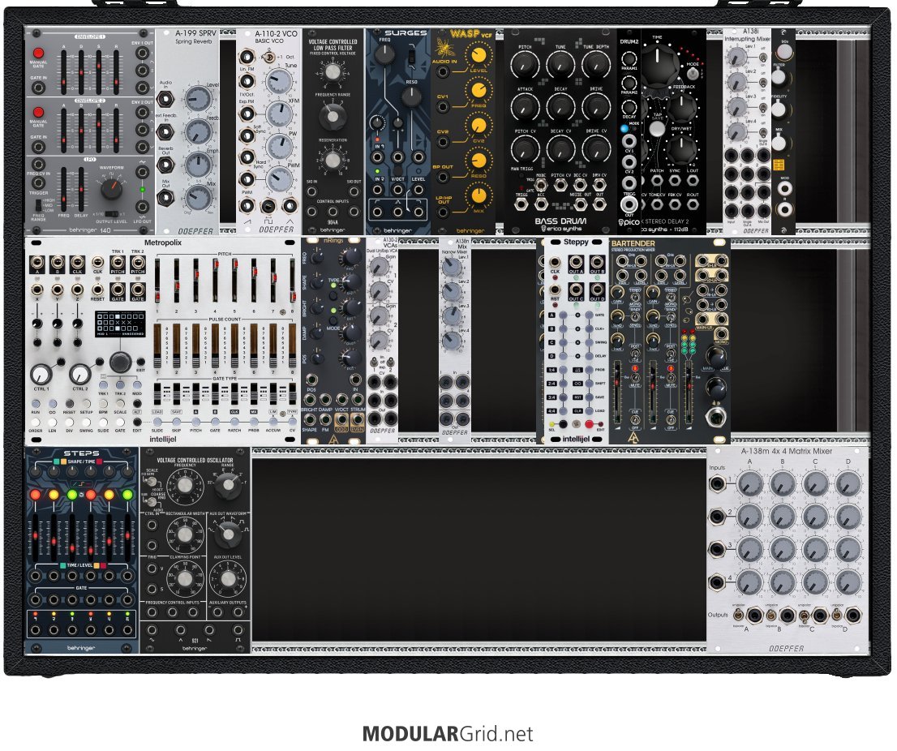Screen dimensions: 897x751
Task: Click the BP OUT jack on WASP VCF
Action: [x=442, y=178]
